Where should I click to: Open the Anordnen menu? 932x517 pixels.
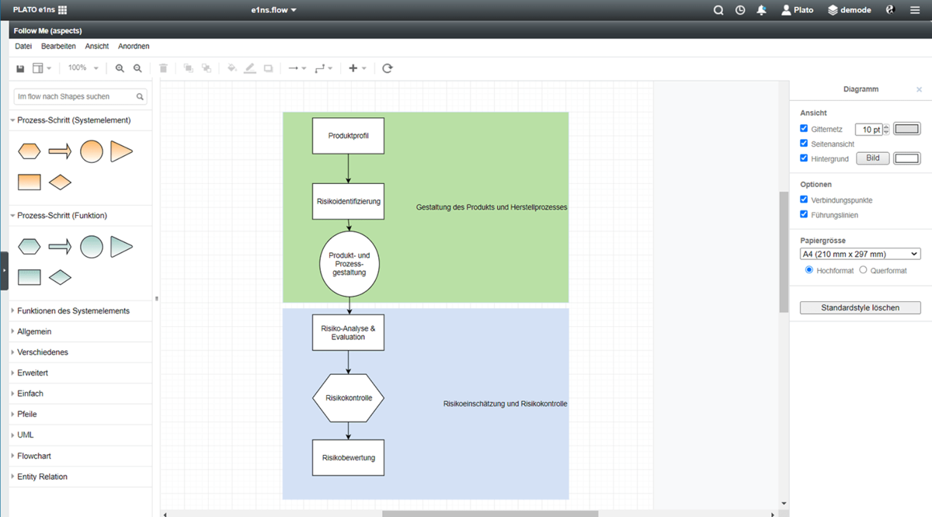pos(134,47)
